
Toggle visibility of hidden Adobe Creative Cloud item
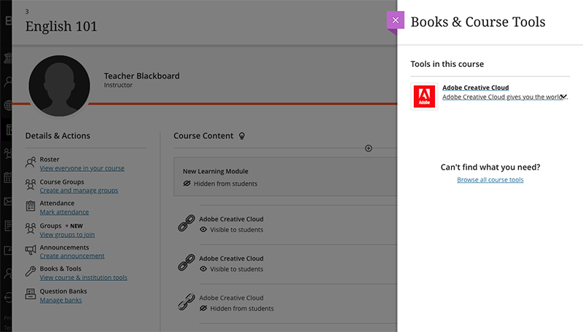click(x=204, y=308)
